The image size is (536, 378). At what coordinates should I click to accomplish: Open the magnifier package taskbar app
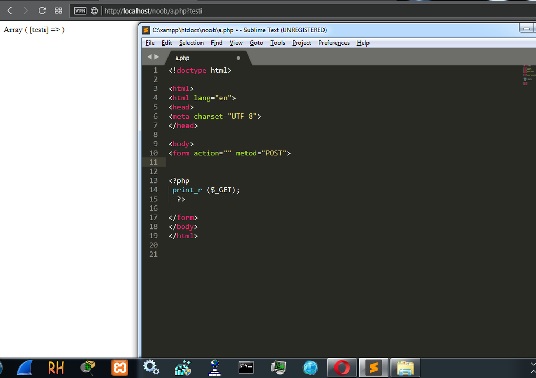[87, 368]
